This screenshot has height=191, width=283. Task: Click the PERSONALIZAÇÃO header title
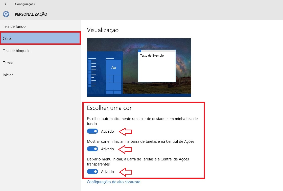coord(31,14)
